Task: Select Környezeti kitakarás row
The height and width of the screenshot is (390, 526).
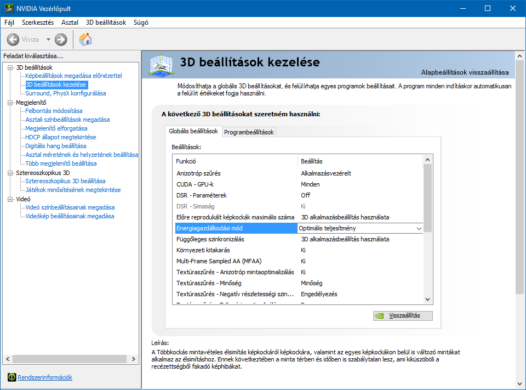Action: click(299, 250)
